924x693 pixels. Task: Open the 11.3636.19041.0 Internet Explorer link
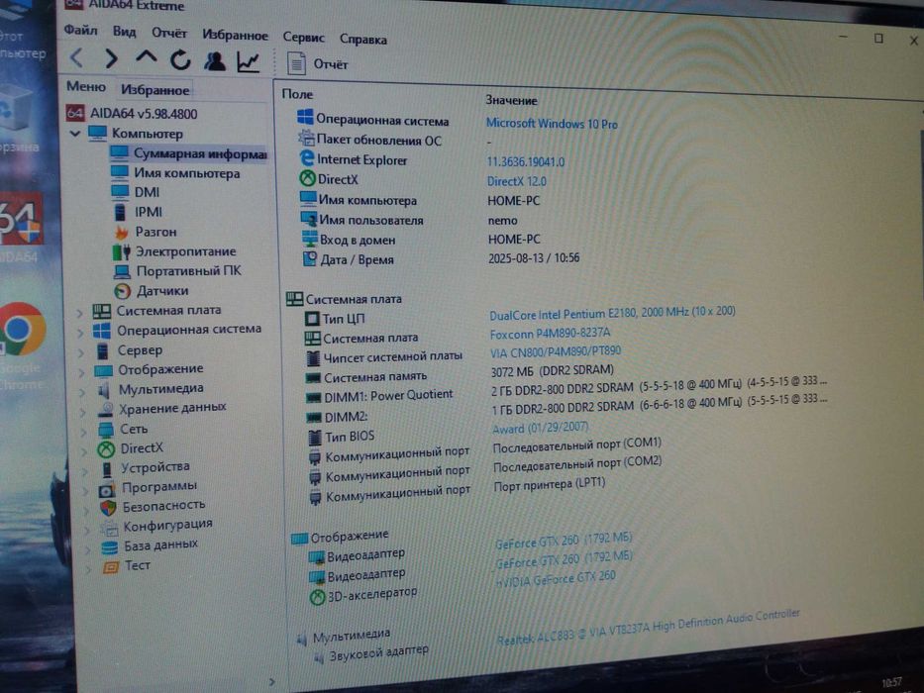point(525,161)
